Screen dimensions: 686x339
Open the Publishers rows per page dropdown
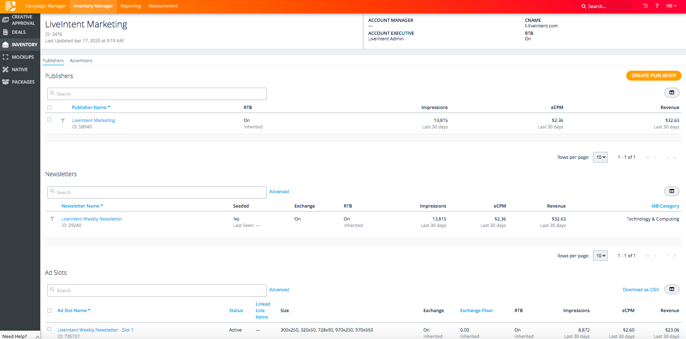tap(600, 157)
